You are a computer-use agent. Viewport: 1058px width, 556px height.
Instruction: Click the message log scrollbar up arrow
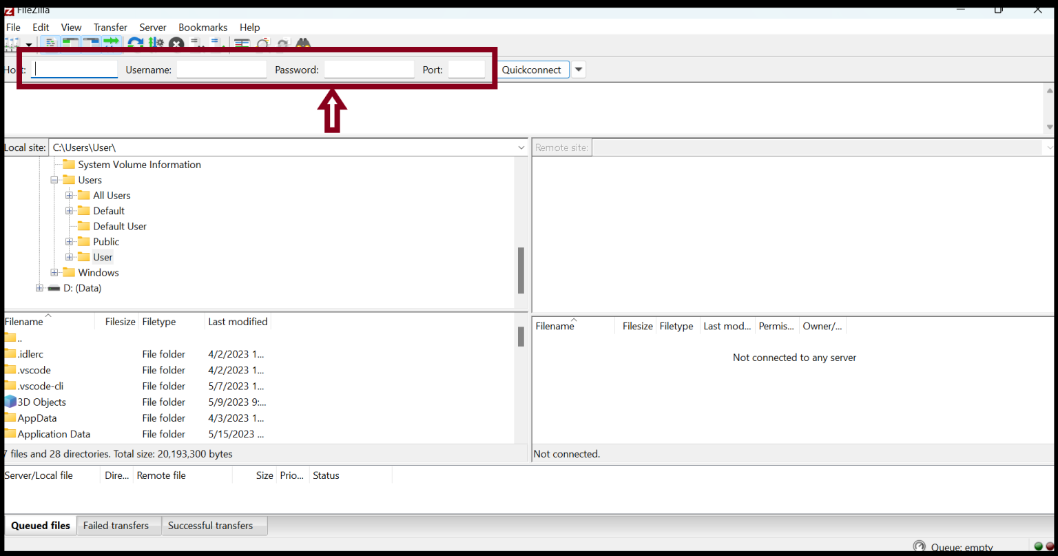1050,90
